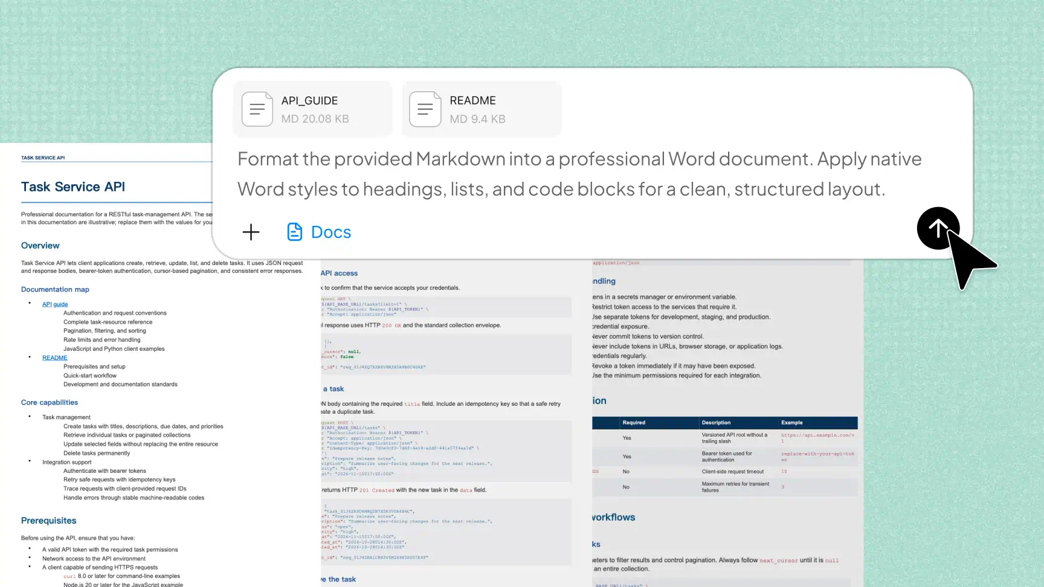Click the 'Core capabilities' heading
This screenshot has width=1044, height=587.
(50, 403)
